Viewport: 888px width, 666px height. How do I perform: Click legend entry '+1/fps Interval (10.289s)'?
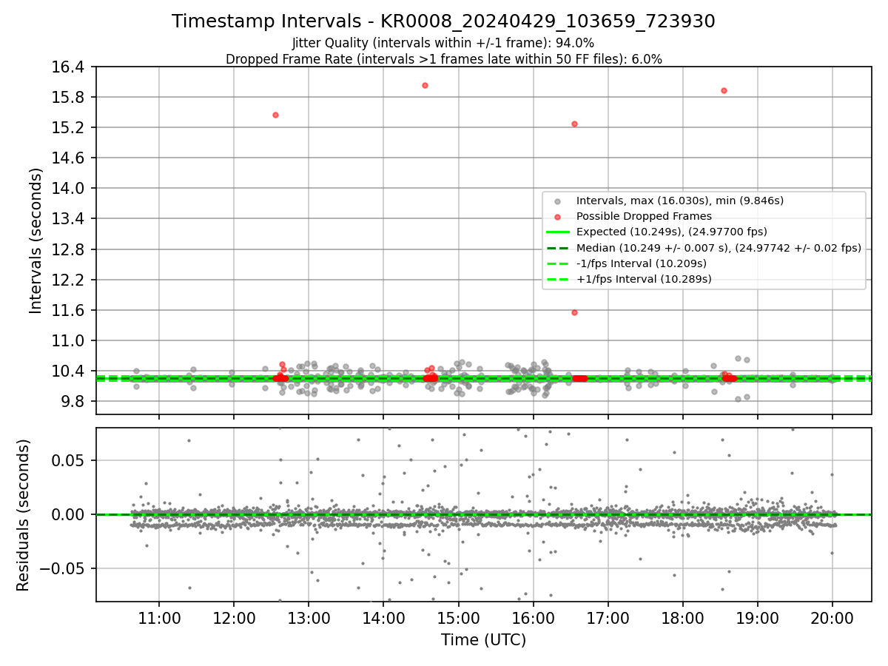[643, 279]
